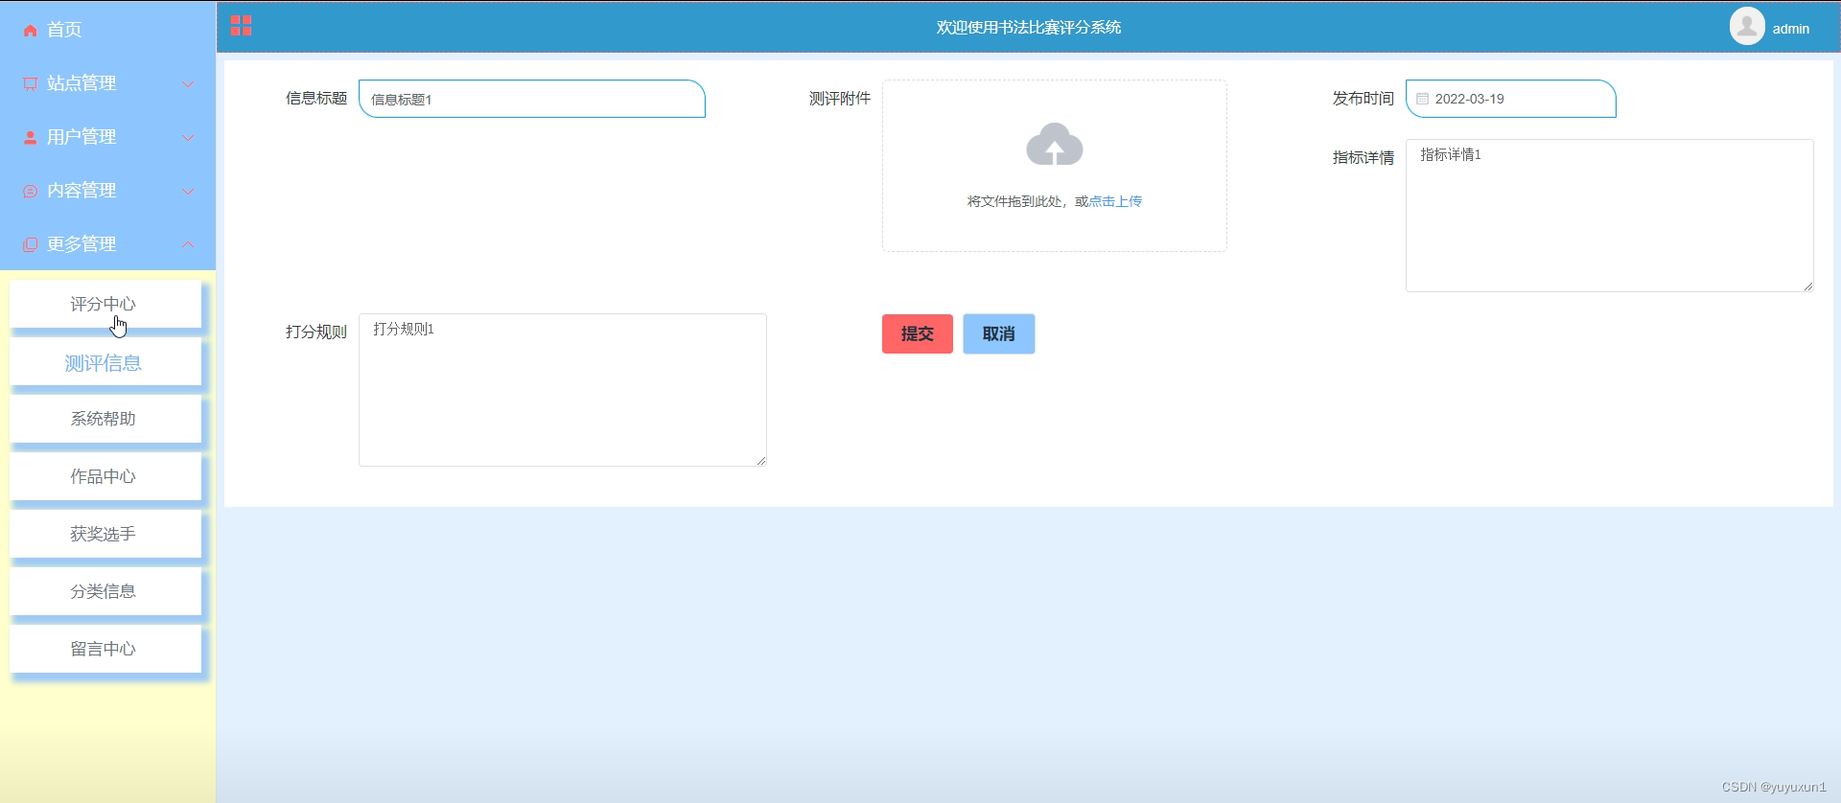Click the red grid icon in header
Viewport: 1841px width, 803px height.
click(241, 26)
